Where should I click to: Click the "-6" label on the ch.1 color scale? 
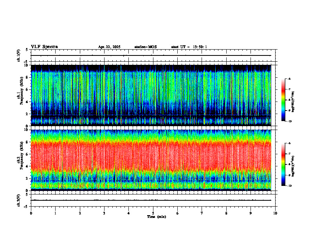289,78
